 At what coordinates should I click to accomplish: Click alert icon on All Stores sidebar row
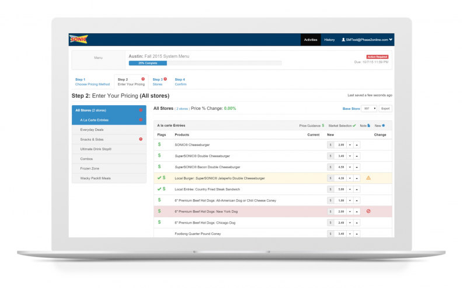(141, 110)
